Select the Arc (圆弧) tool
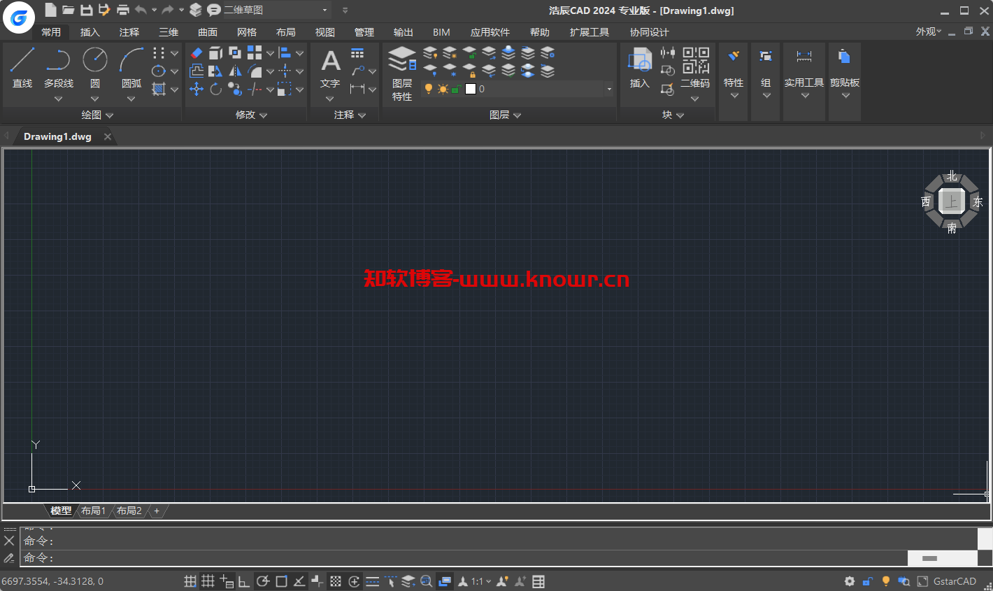Image resolution: width=993 pixels, height=591 pixels. click(x=131, y=68)
